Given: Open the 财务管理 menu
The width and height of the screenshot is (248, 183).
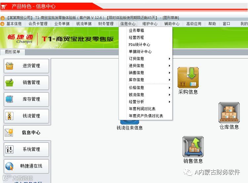Looking at the screenshot, I should pos(106,24).
